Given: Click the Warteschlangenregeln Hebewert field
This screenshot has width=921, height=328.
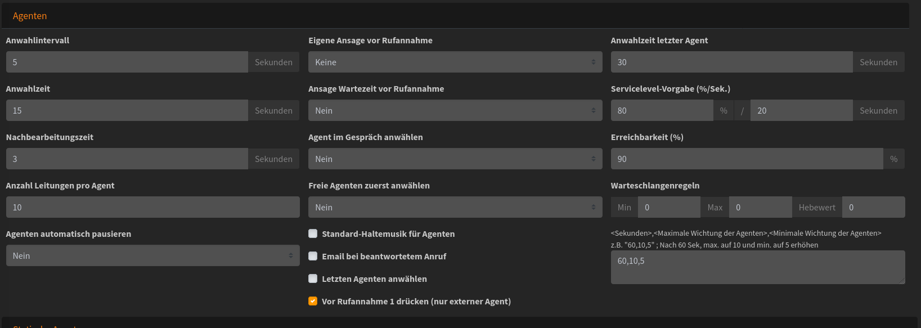Looking at the screenshot, I should 873,207.
